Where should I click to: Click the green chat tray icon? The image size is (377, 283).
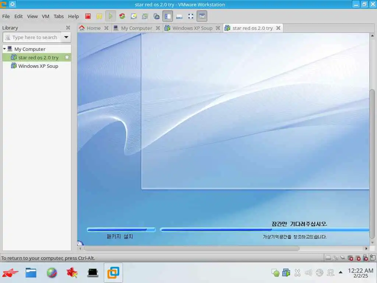tap(275, 273)
